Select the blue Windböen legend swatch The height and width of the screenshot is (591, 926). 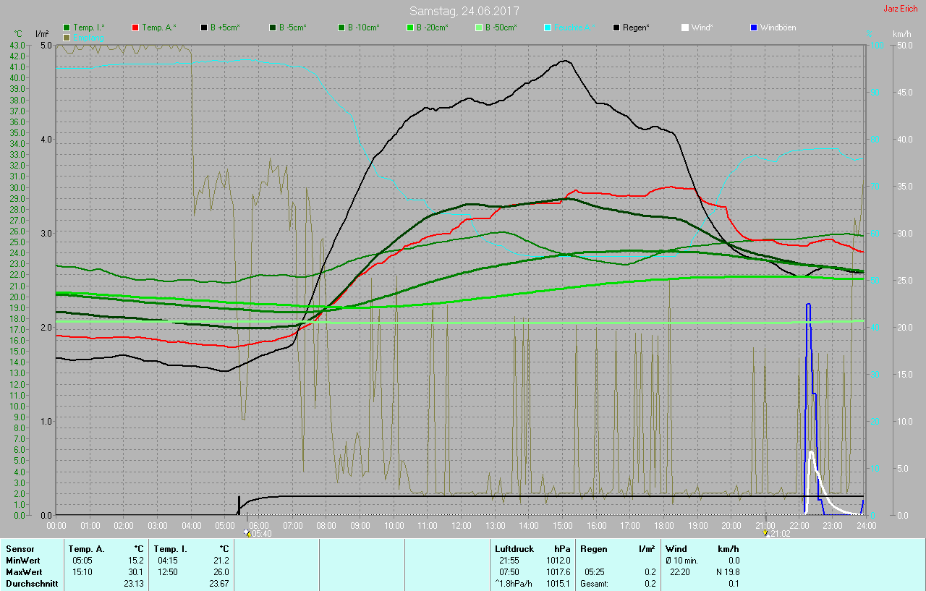click(x=753, y=27)
